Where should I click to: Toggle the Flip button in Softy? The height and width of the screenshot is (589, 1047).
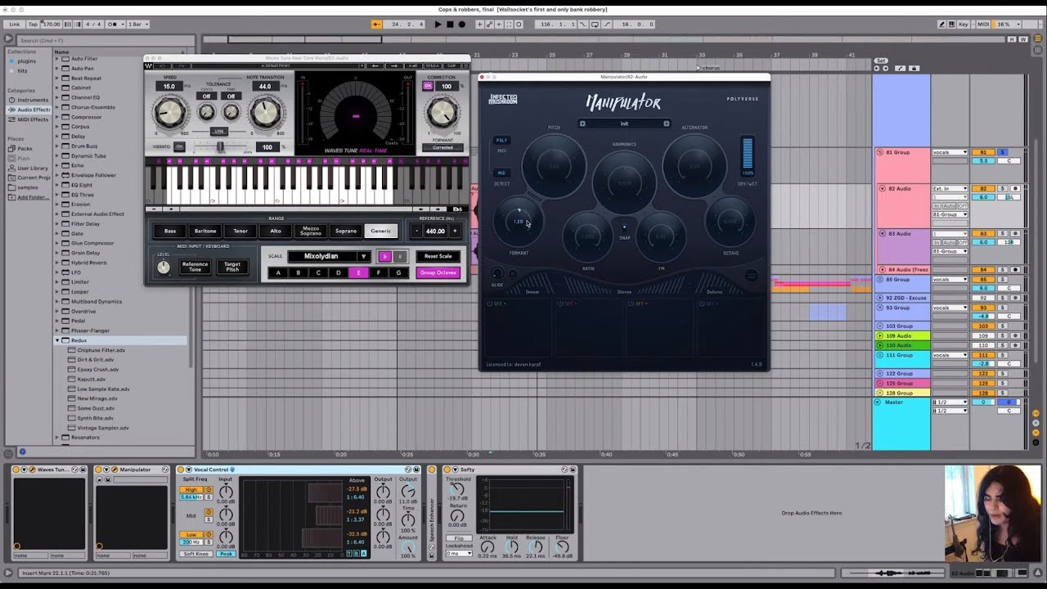click(460, 538)
